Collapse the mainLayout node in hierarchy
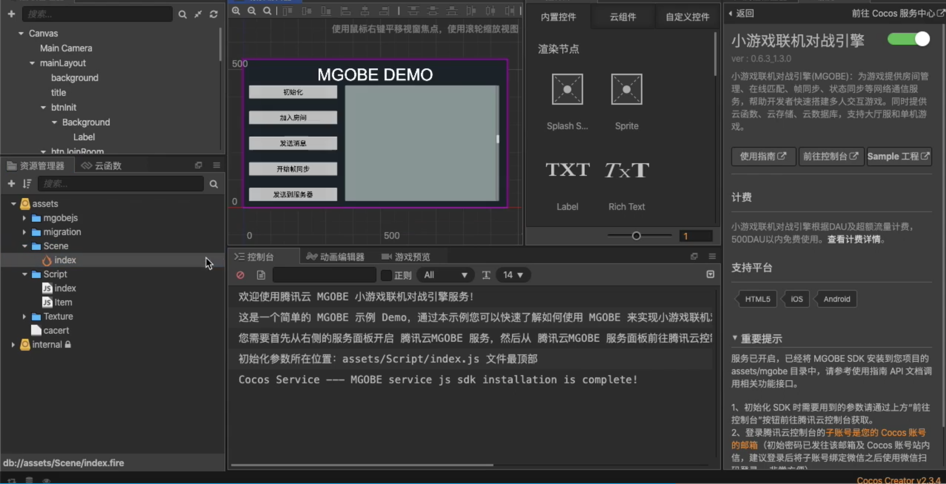Image resolution: width=946 pixels, height=484 pixels. (32, 63)
